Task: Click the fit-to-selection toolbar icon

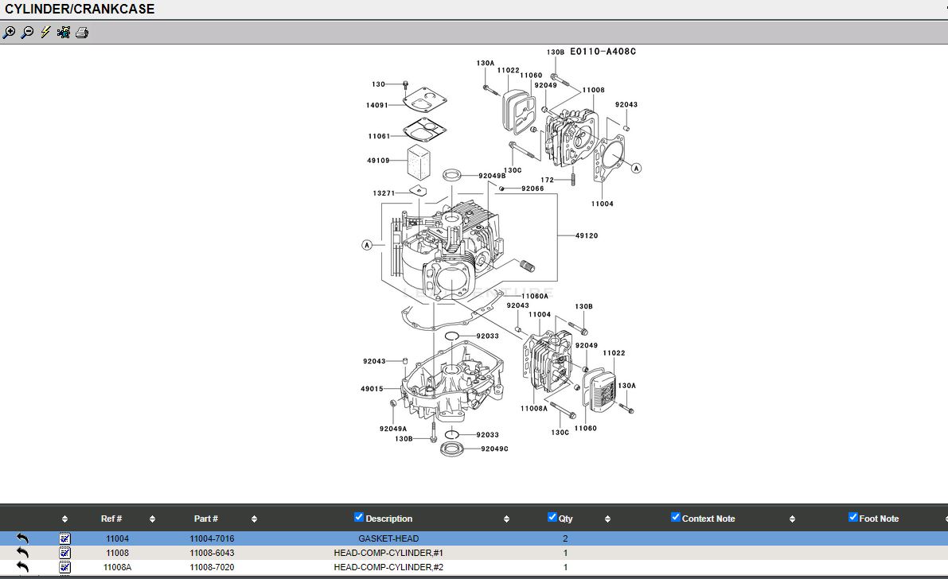Action: point(64,33)
